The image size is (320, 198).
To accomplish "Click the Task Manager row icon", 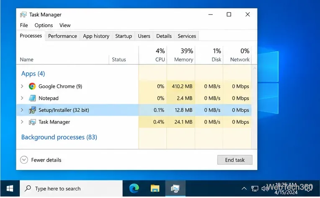I will tap(32, 122).
